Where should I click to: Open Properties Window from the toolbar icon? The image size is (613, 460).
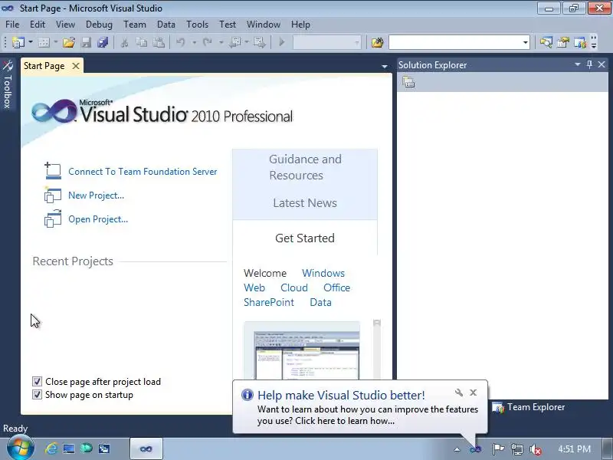(x=563, y=42)
